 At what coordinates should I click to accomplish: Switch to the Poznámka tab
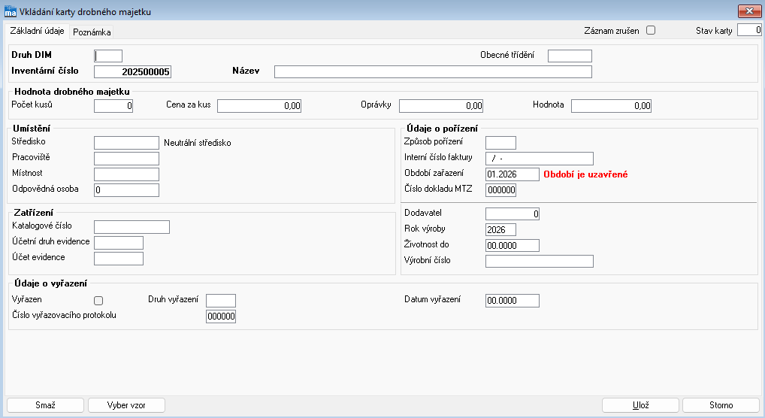coord(92,32)
